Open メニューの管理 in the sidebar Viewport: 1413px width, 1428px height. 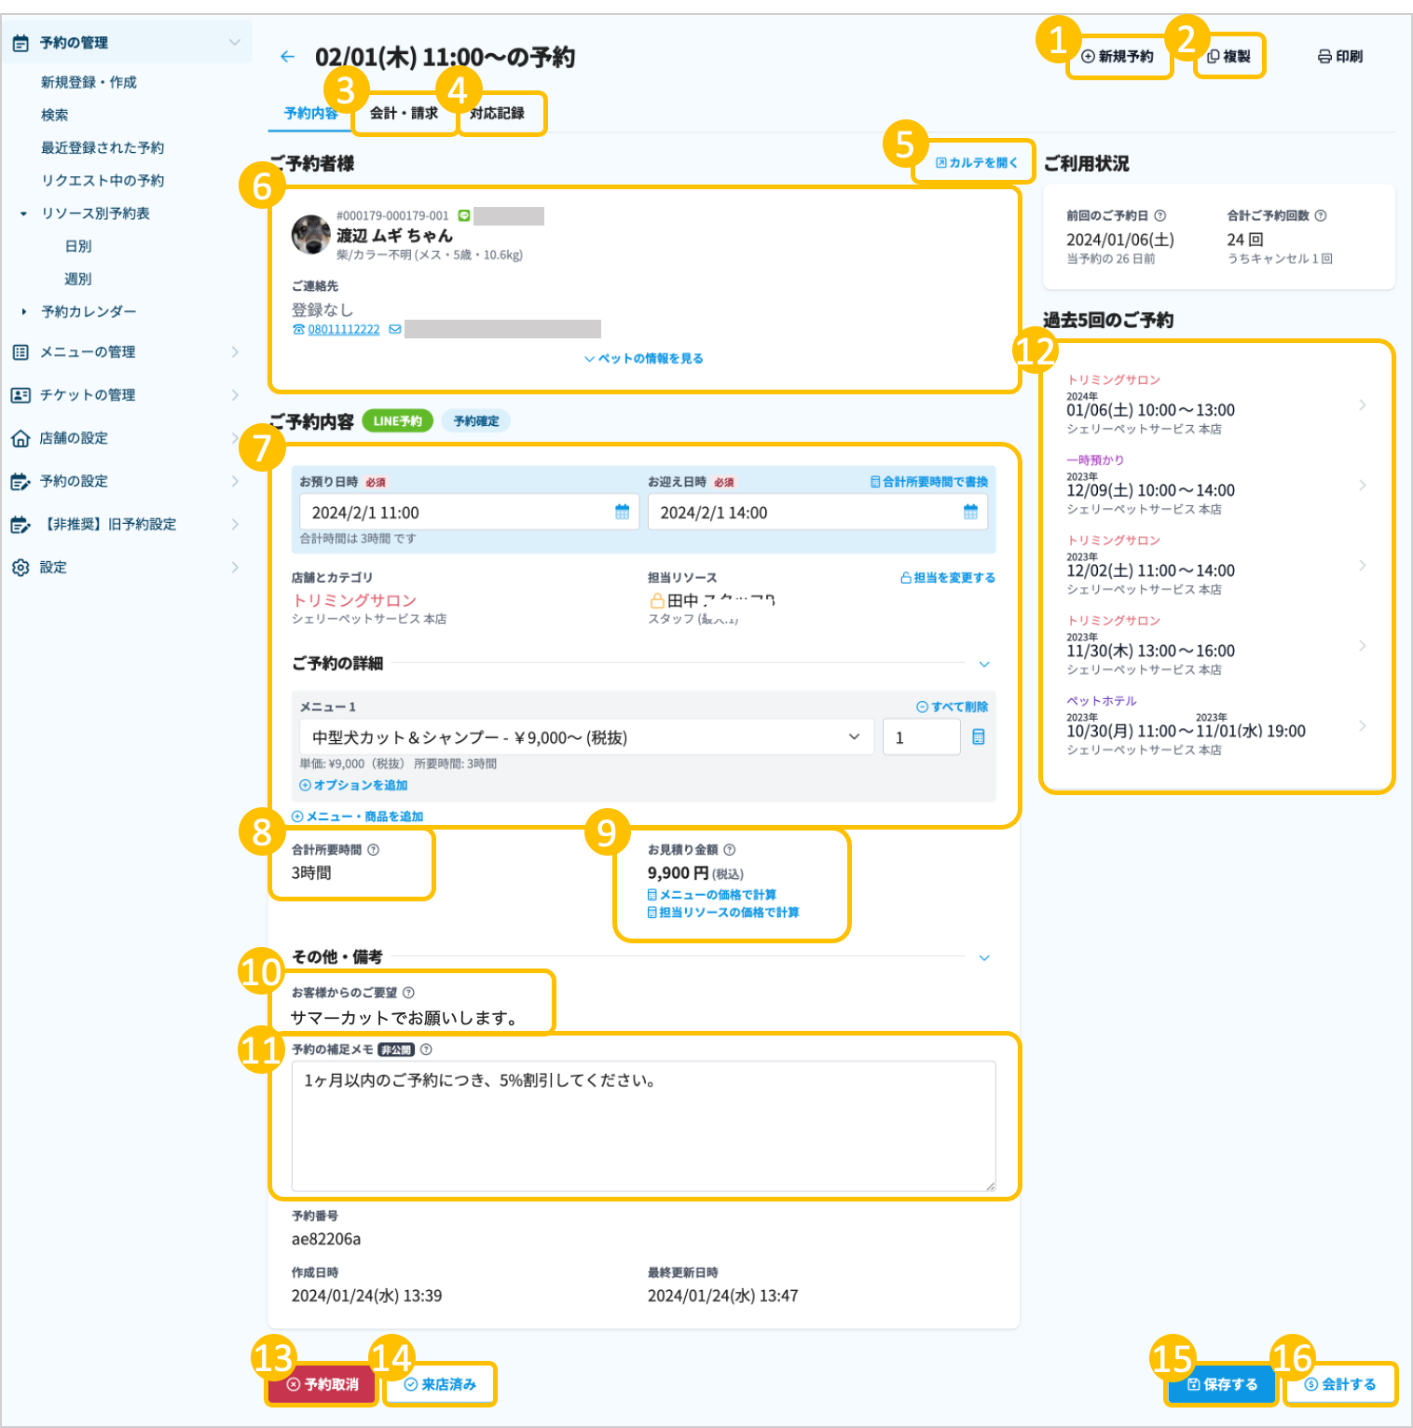tap(88, 352)
